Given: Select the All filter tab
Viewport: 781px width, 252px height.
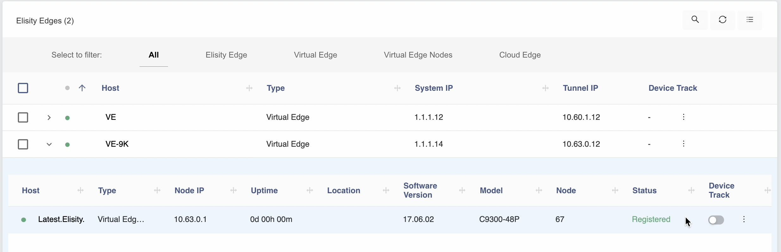Looking at the screenshot, I should (x=153, y=55).
